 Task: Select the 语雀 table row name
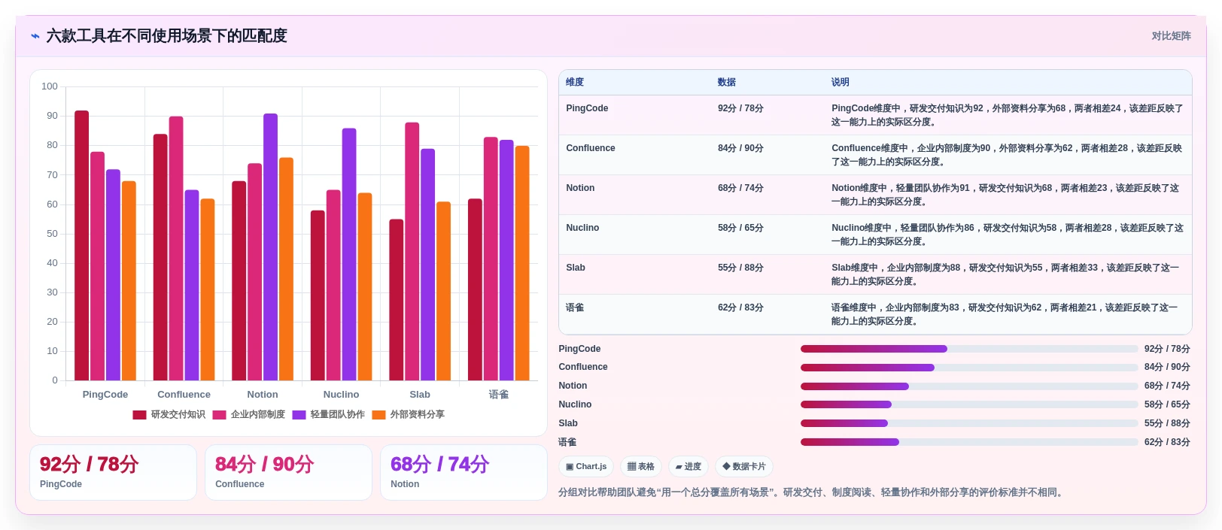575,307
